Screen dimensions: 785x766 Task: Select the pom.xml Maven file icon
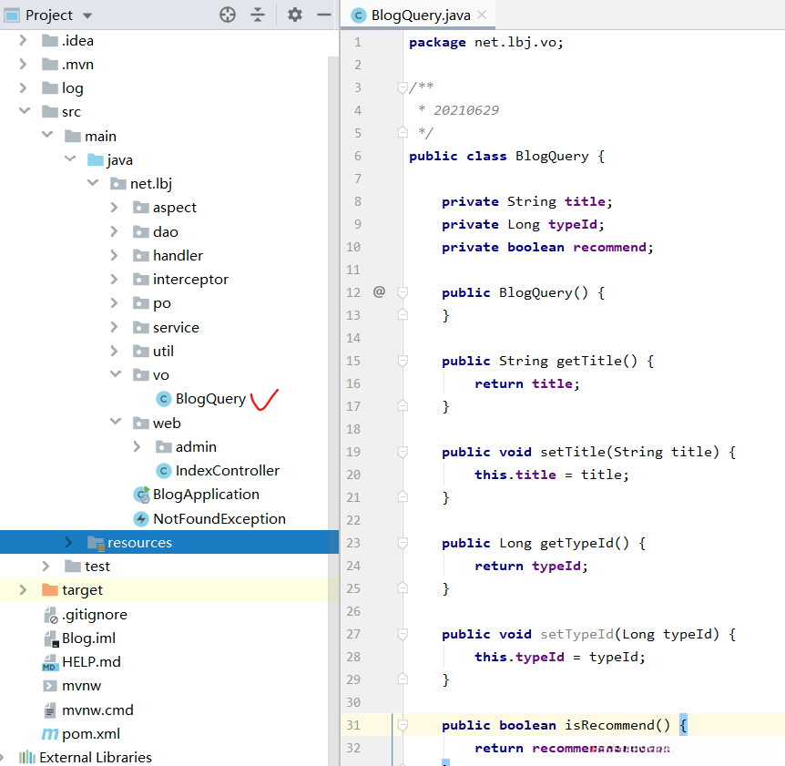[x=50, y=734]
